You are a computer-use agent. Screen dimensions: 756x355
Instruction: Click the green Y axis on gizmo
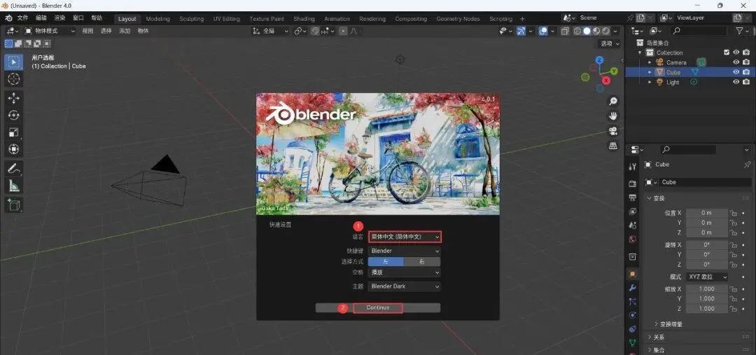[614, 71]
